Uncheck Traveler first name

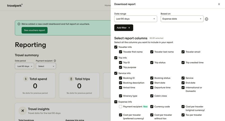120,52
